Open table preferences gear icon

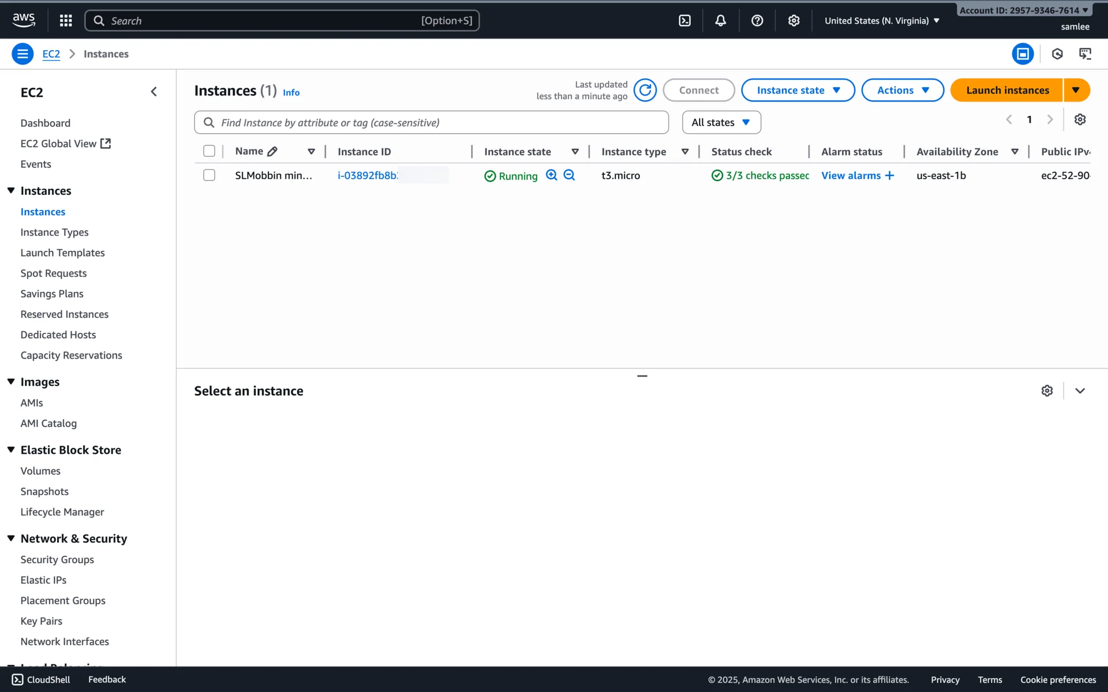[x=1080, y=119]
